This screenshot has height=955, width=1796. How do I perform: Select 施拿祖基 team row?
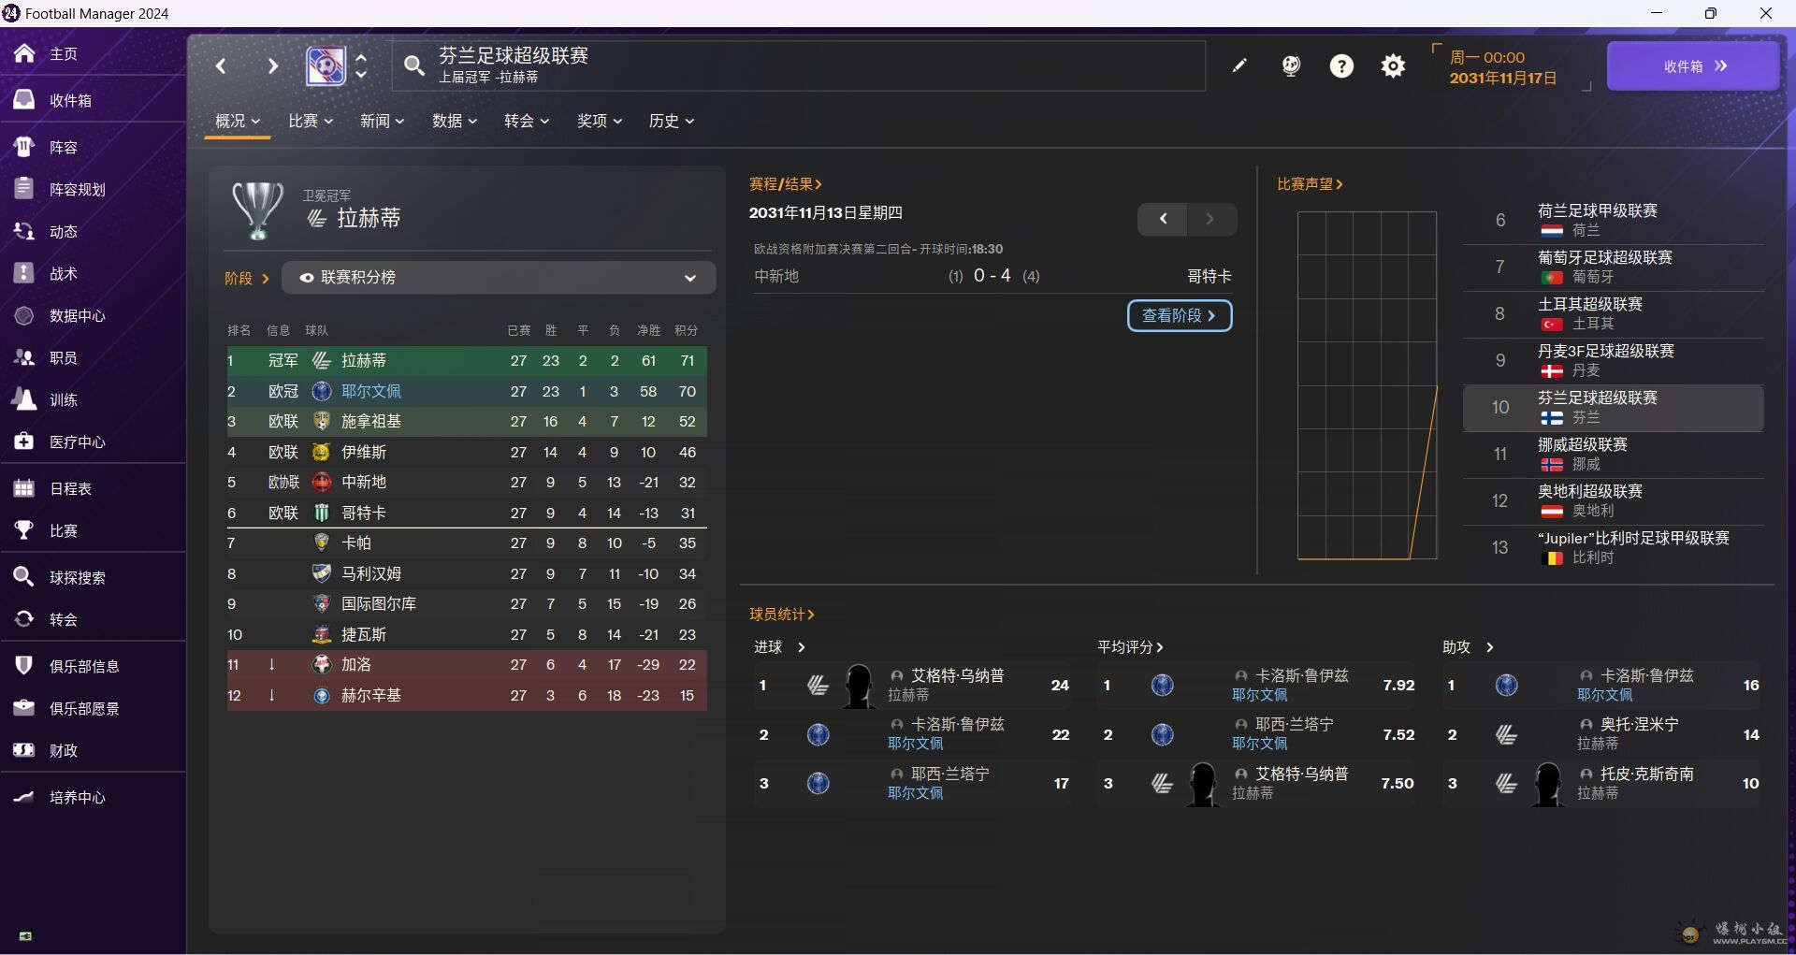[466, 422]
